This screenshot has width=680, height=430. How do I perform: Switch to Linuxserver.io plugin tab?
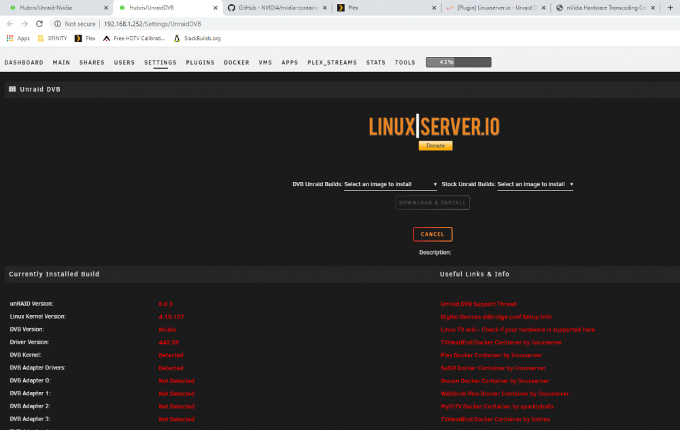495,7
